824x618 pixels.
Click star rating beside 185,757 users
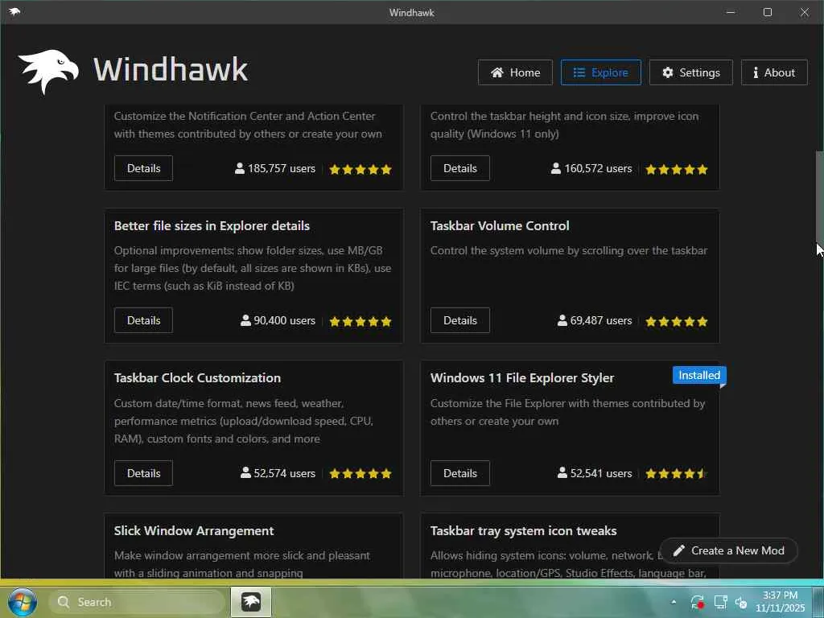tap(360, 169)
